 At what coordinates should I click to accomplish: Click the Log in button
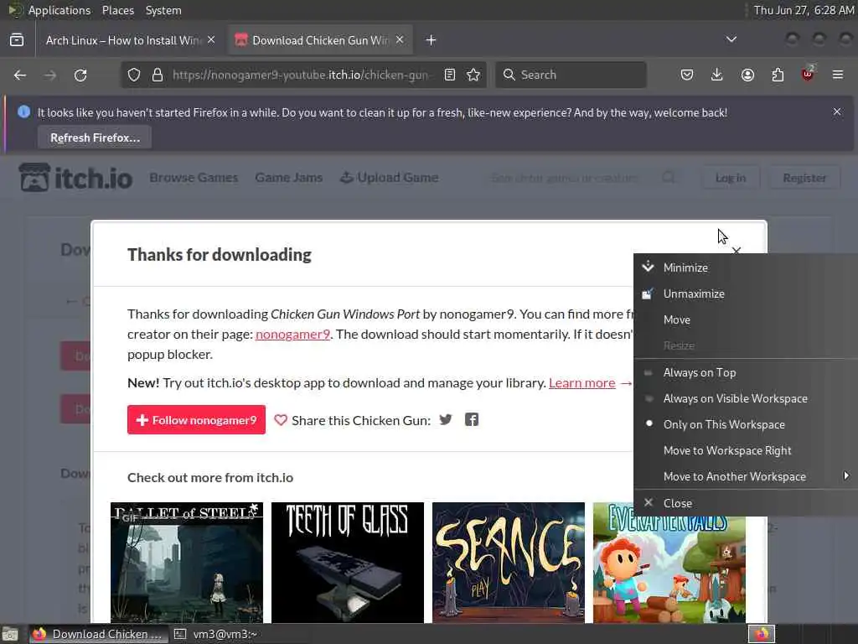(731, 178)
